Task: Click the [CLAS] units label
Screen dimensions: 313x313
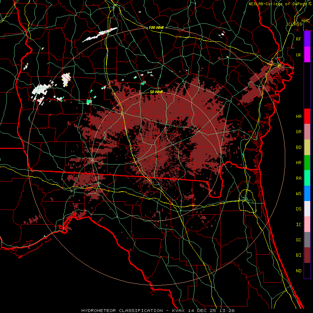Action: [x=294, y=24]
